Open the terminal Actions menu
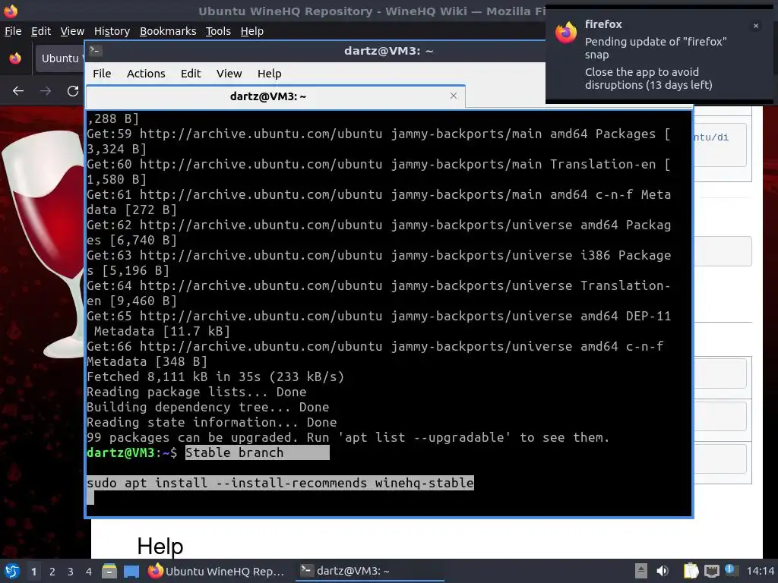The height and width of the screenshot is (583, 778). [x=146, y=74]
